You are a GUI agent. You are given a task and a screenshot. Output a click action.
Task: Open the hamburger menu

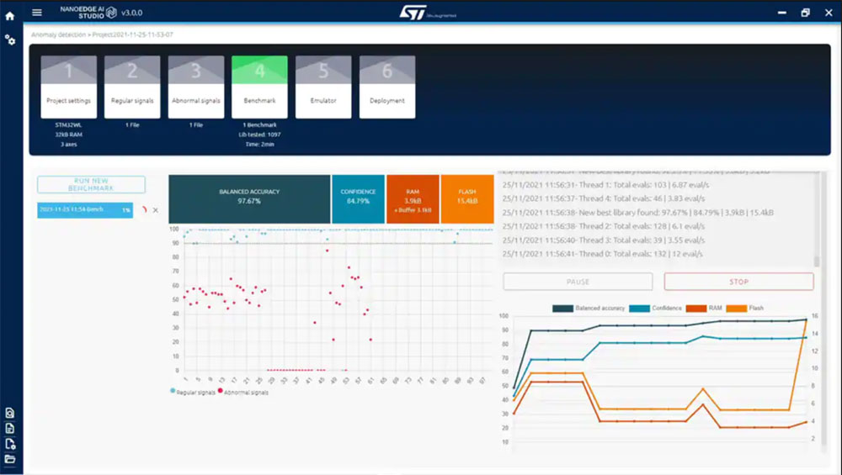click(37, 13)
